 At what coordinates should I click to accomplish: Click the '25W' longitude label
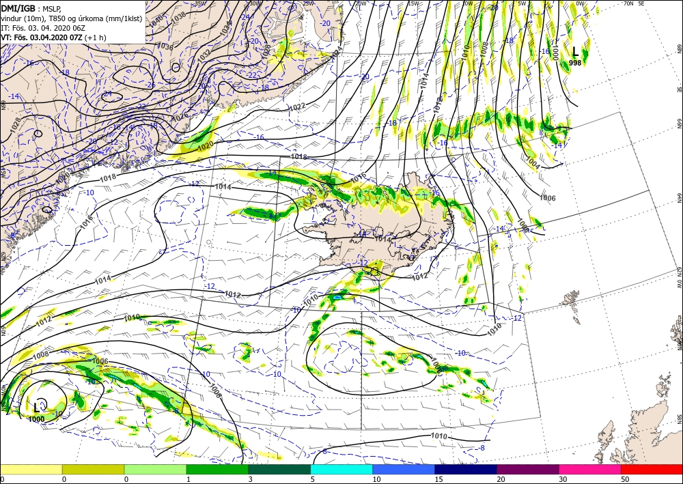pos(307,3)
